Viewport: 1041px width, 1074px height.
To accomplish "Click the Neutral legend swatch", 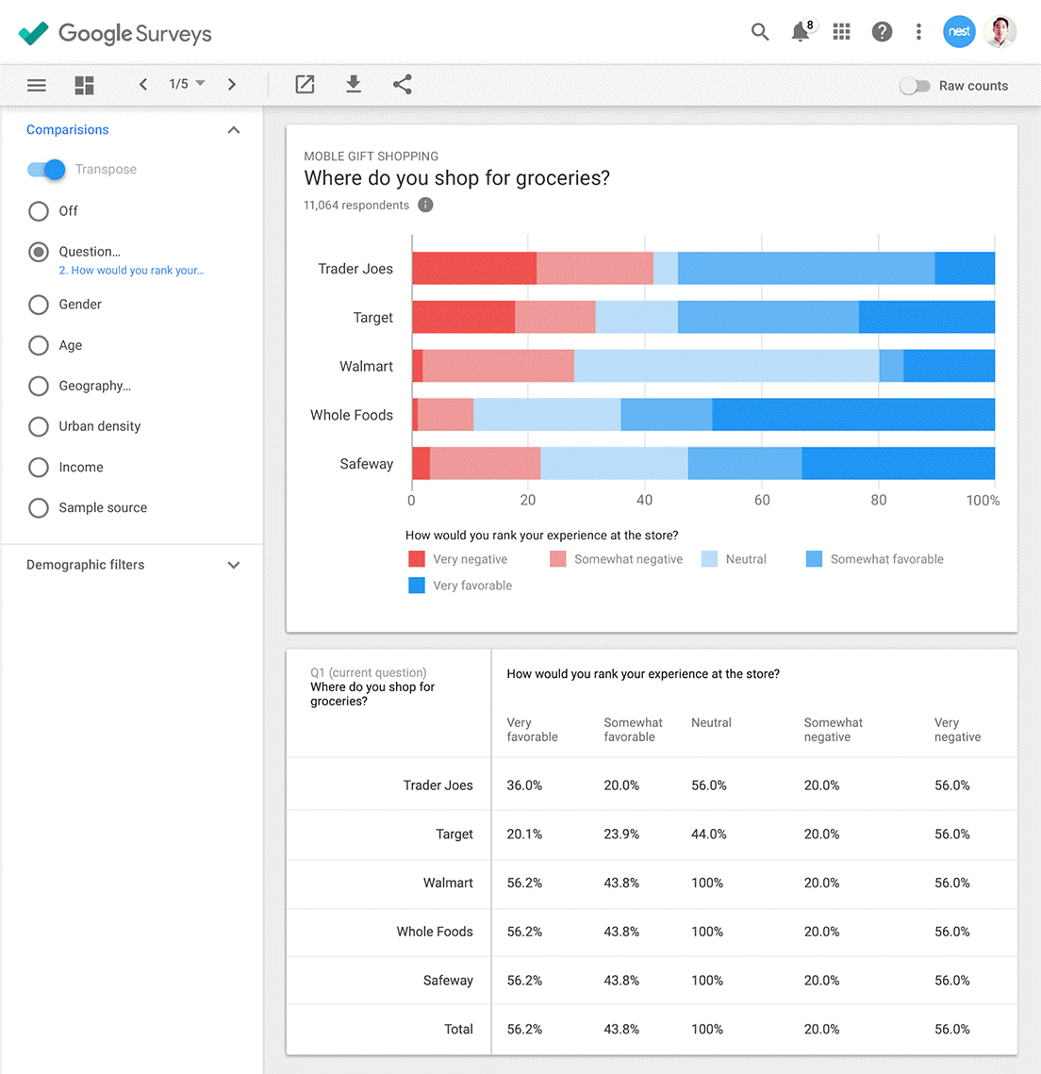I will point(709,559).
